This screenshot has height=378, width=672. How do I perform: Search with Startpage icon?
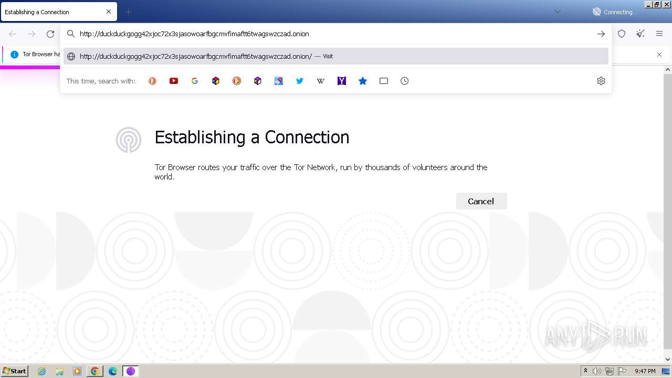tap(279, 81)
